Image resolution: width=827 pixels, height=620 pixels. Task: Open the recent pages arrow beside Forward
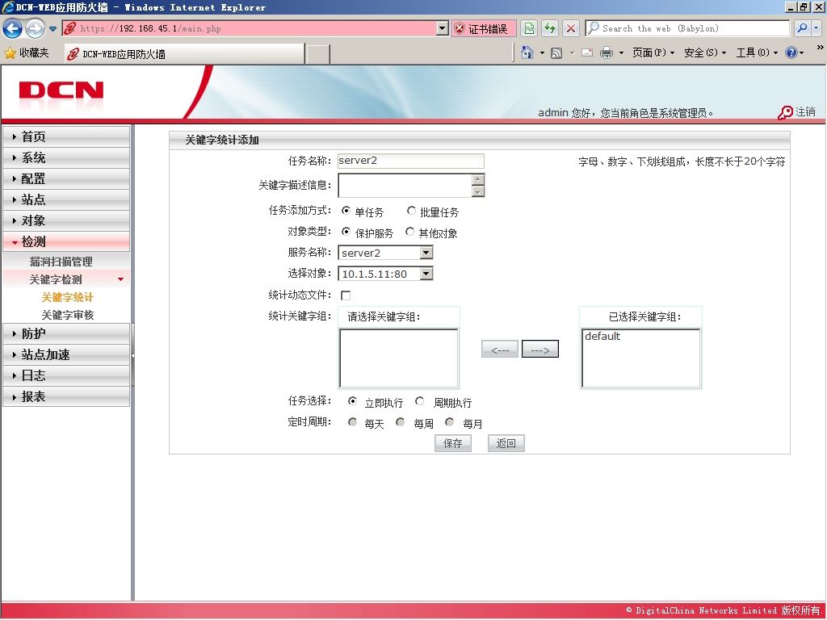click(x=52, y=28)
